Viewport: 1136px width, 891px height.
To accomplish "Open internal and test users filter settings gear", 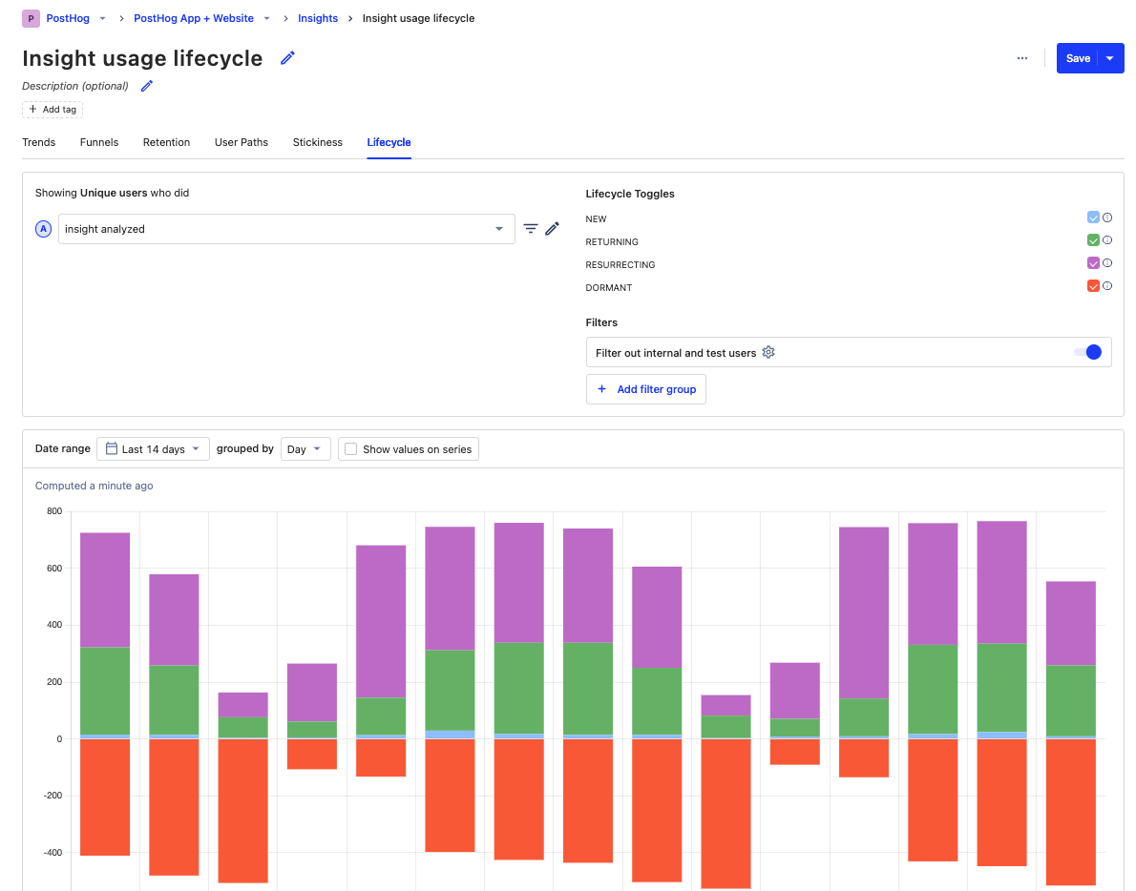I will pyautogui.click(x=768, y=352).
